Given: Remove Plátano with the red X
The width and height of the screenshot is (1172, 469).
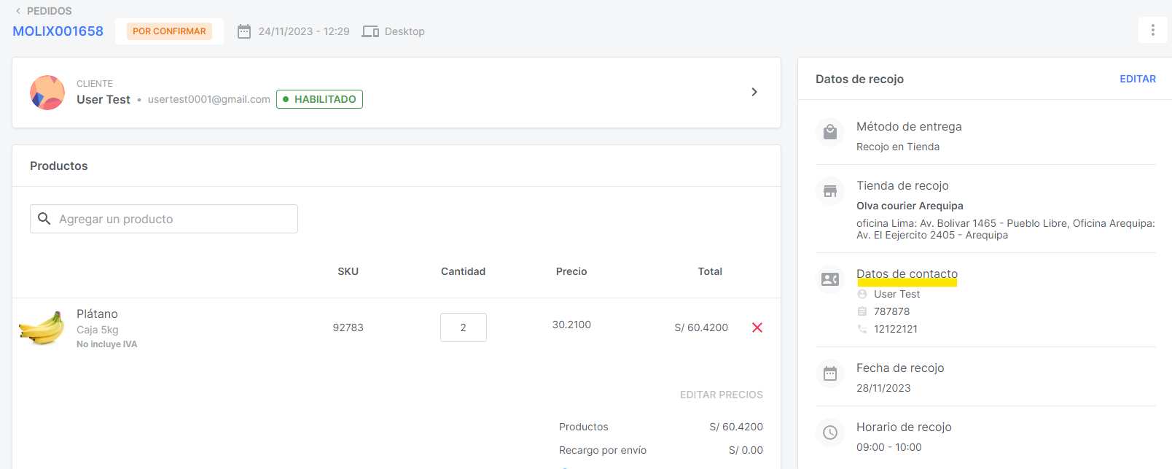Looking at the screenshot, I should pyautogui.click(x=757, y=327).
